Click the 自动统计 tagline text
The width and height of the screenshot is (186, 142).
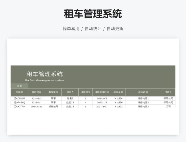pos(93,29)
